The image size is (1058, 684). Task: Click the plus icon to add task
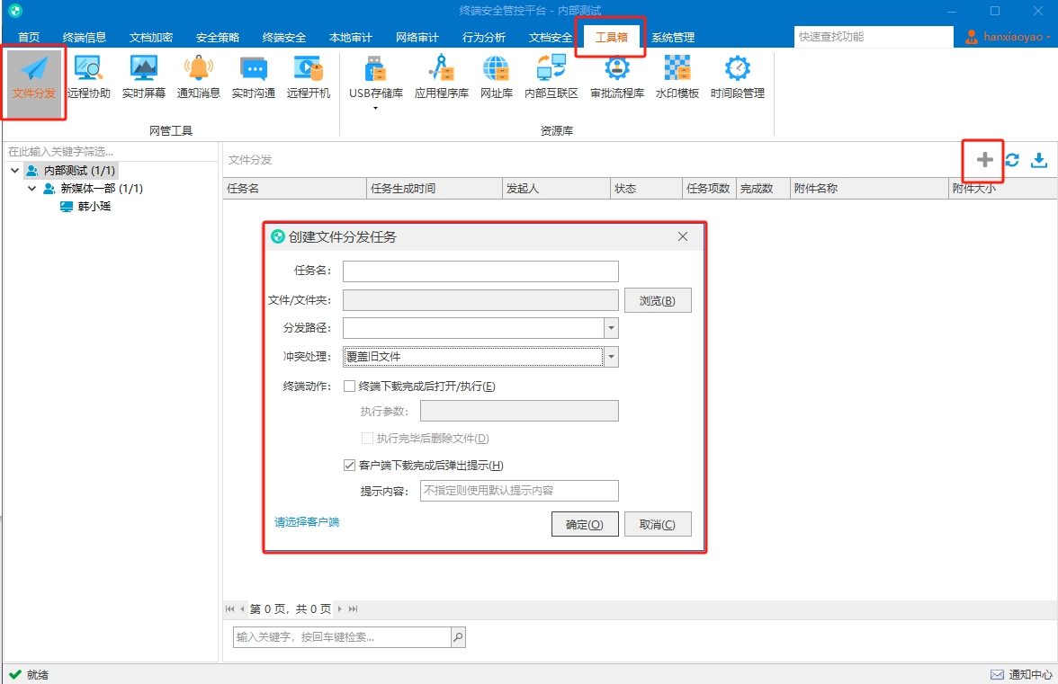click(984, 160)
